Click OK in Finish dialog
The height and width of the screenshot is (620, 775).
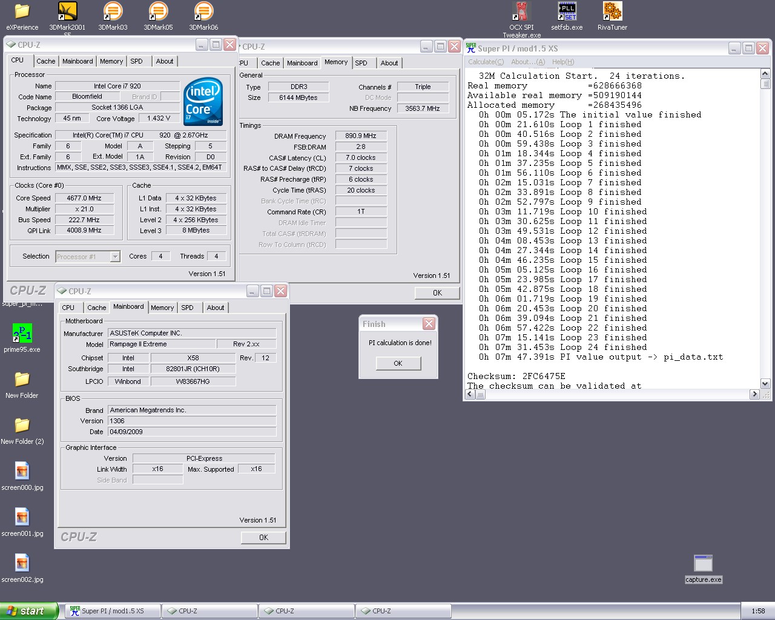(398, 363)
